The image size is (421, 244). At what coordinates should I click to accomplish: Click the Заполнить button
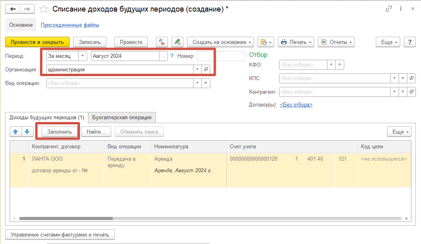coord(59,132)
